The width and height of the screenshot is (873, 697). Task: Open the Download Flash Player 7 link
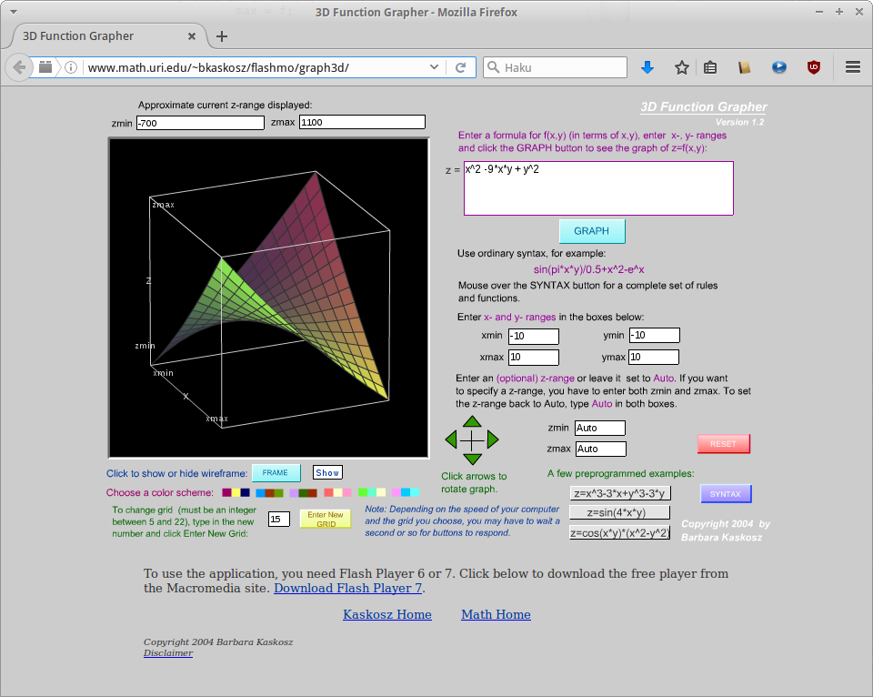[348, 588]
